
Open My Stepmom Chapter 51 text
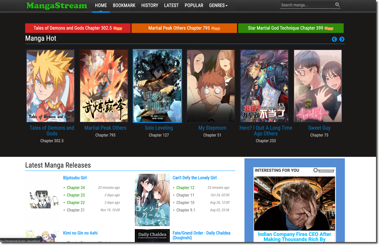coord(212,135)
